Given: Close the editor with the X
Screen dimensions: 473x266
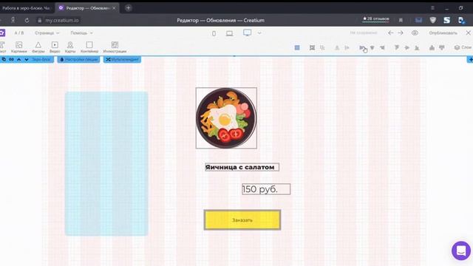Looking at the screenshot, I should coord(468,33).
